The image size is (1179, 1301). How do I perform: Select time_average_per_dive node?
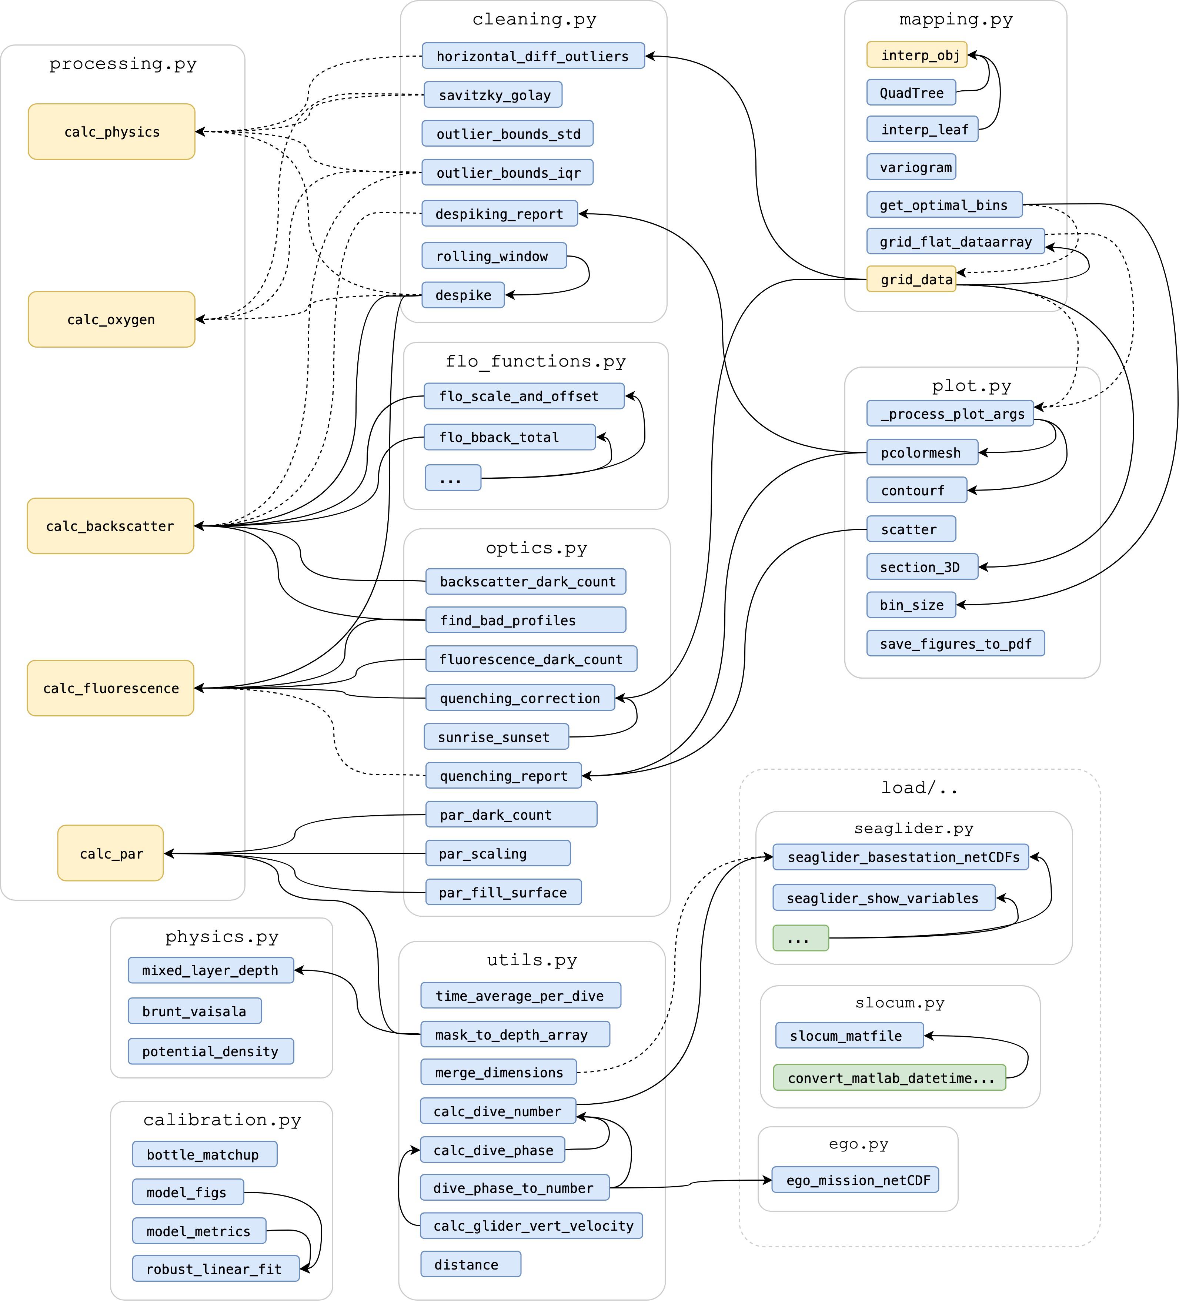521,995
